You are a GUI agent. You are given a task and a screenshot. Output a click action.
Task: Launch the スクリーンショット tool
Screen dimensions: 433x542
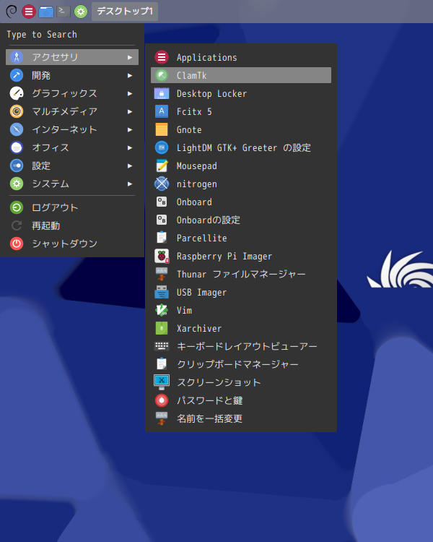click(241, 382)
